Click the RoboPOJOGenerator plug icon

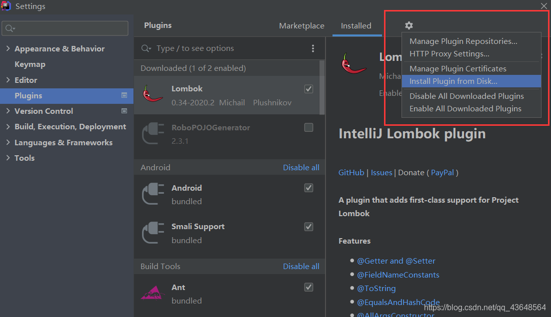pos(153,133)
